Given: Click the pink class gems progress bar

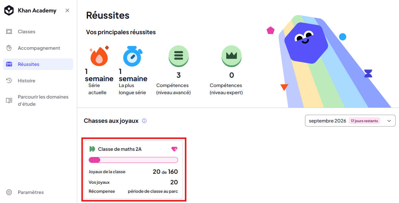Looking at the screenshot, I should coord(133,160).
